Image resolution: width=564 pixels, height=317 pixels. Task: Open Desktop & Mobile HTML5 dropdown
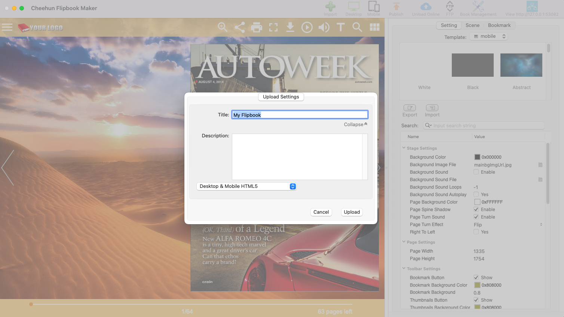click(246, 186)
